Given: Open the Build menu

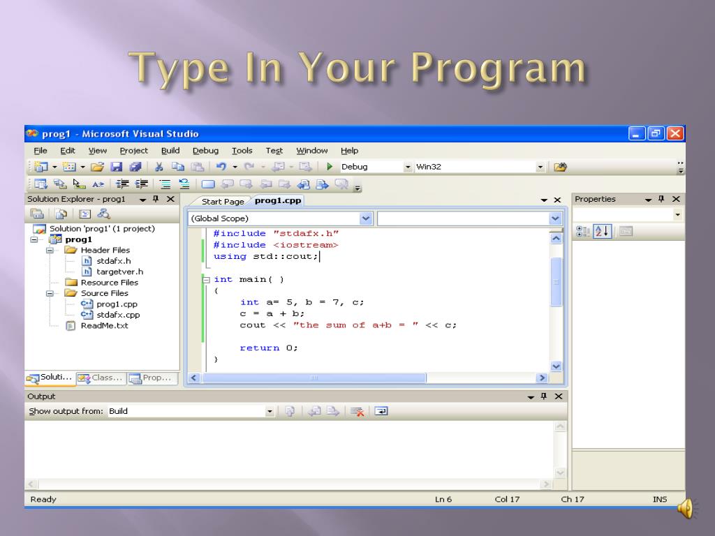Looking at the screenshot, I should tap(170, 151).
